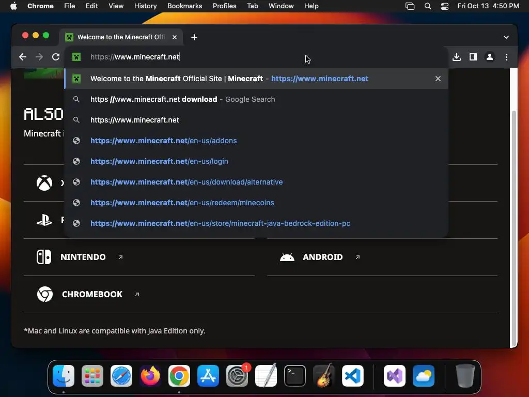Launch Safari from the Dock

click(121, 376)
